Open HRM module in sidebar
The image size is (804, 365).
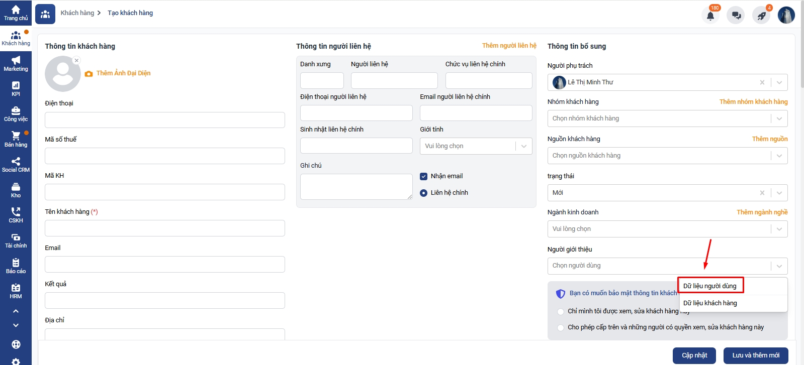pos(16,291)
